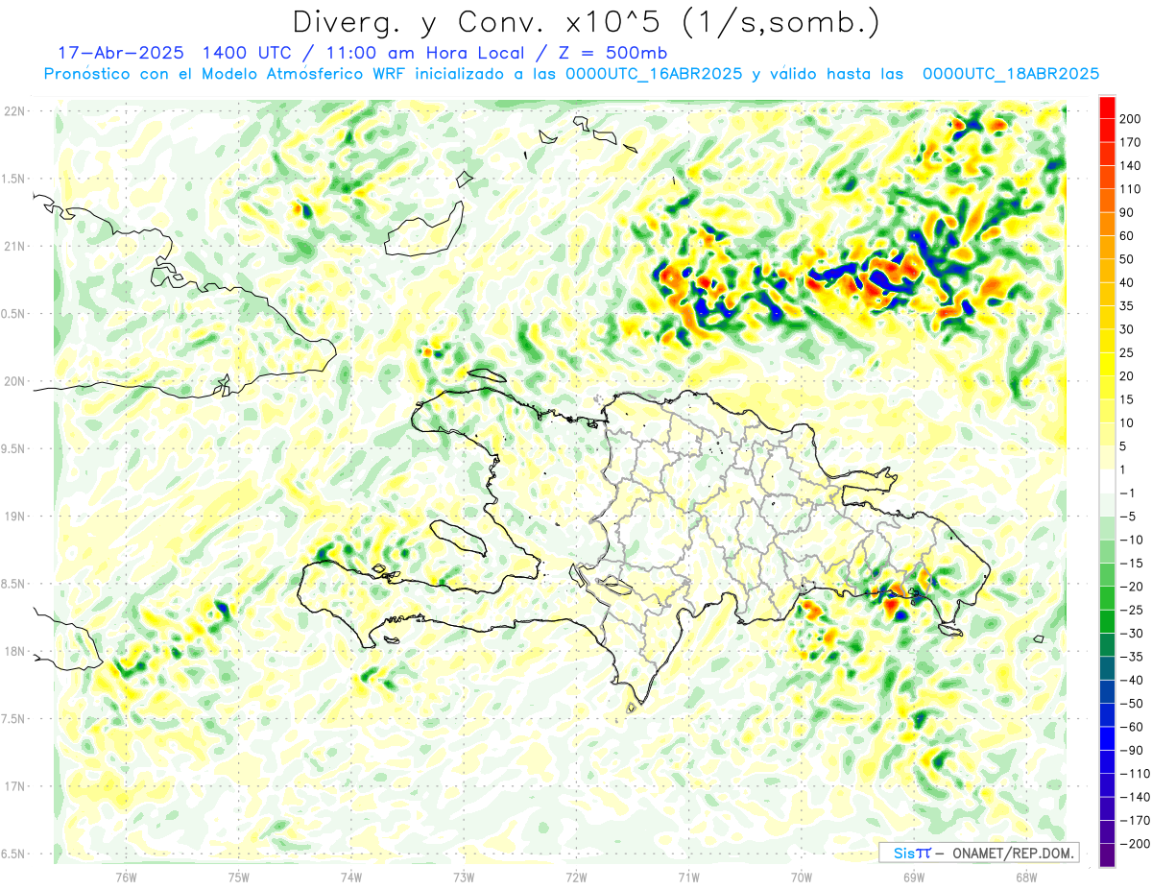The image size is (1152, 890).
Task: Click the 74W longitude label
Action: pos(350,877)
